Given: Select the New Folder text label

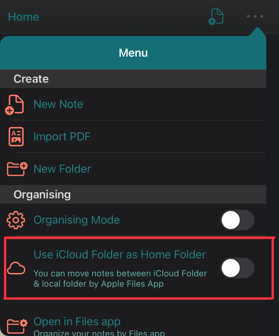Looking at the screenshot, I should tap(62, 169).
